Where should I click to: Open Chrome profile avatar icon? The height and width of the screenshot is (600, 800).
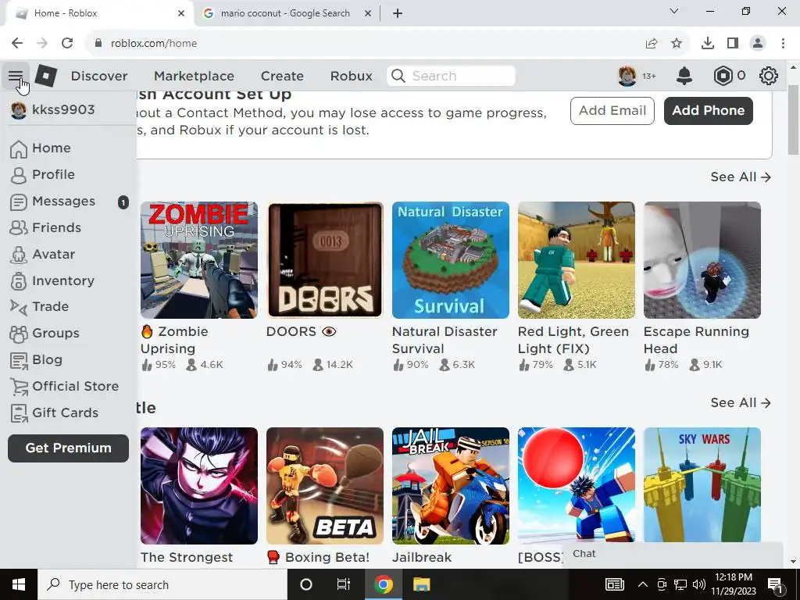(x=758, y=44)
